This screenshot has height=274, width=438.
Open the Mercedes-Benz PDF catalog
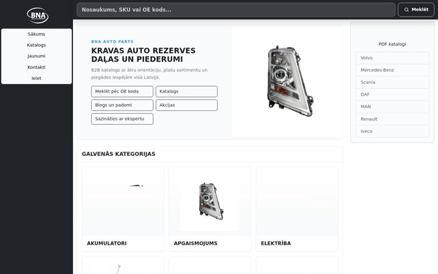pos(392,70)
